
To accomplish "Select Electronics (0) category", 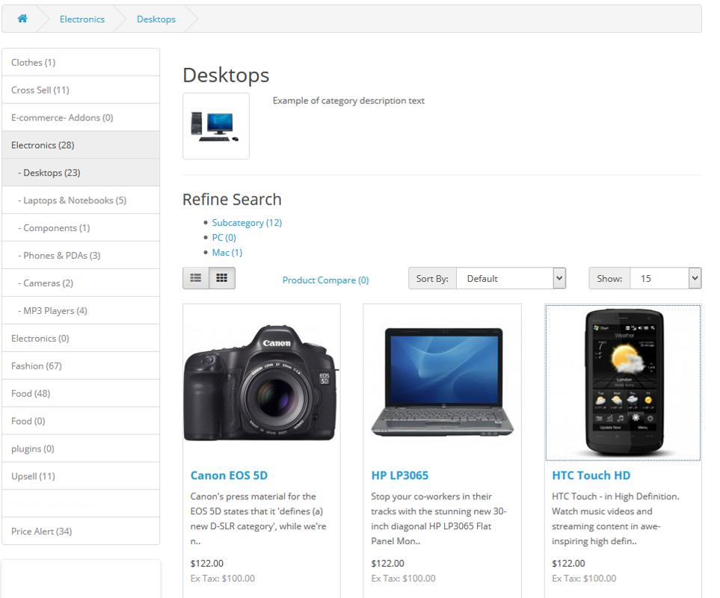I will point(81,338).
